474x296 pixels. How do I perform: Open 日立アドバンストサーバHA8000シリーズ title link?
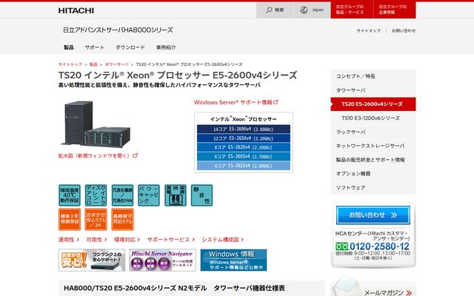click(118, 30)
